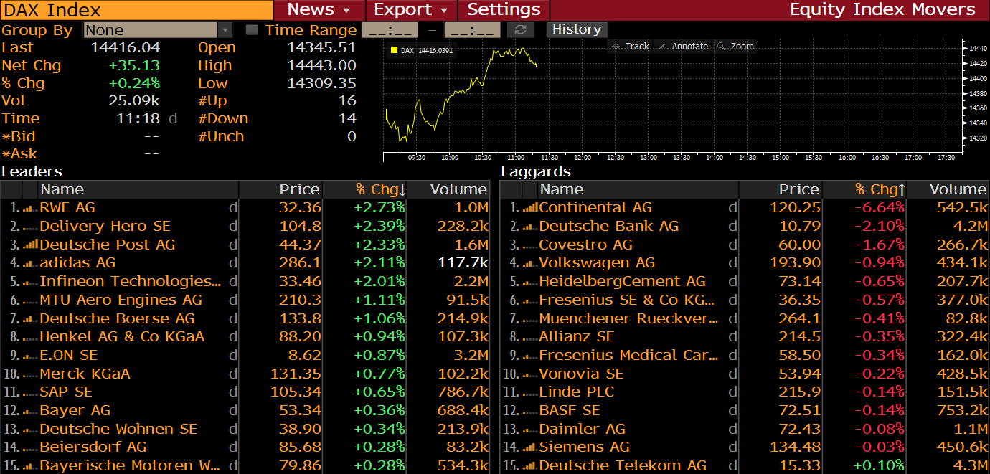Image resolution: width=990 pixels, height=474 pixels.
Task: Open the Group By dropdown
Action: (x=225, y=30)
